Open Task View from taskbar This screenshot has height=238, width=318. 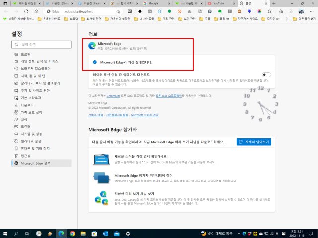[x=27, y=234]
